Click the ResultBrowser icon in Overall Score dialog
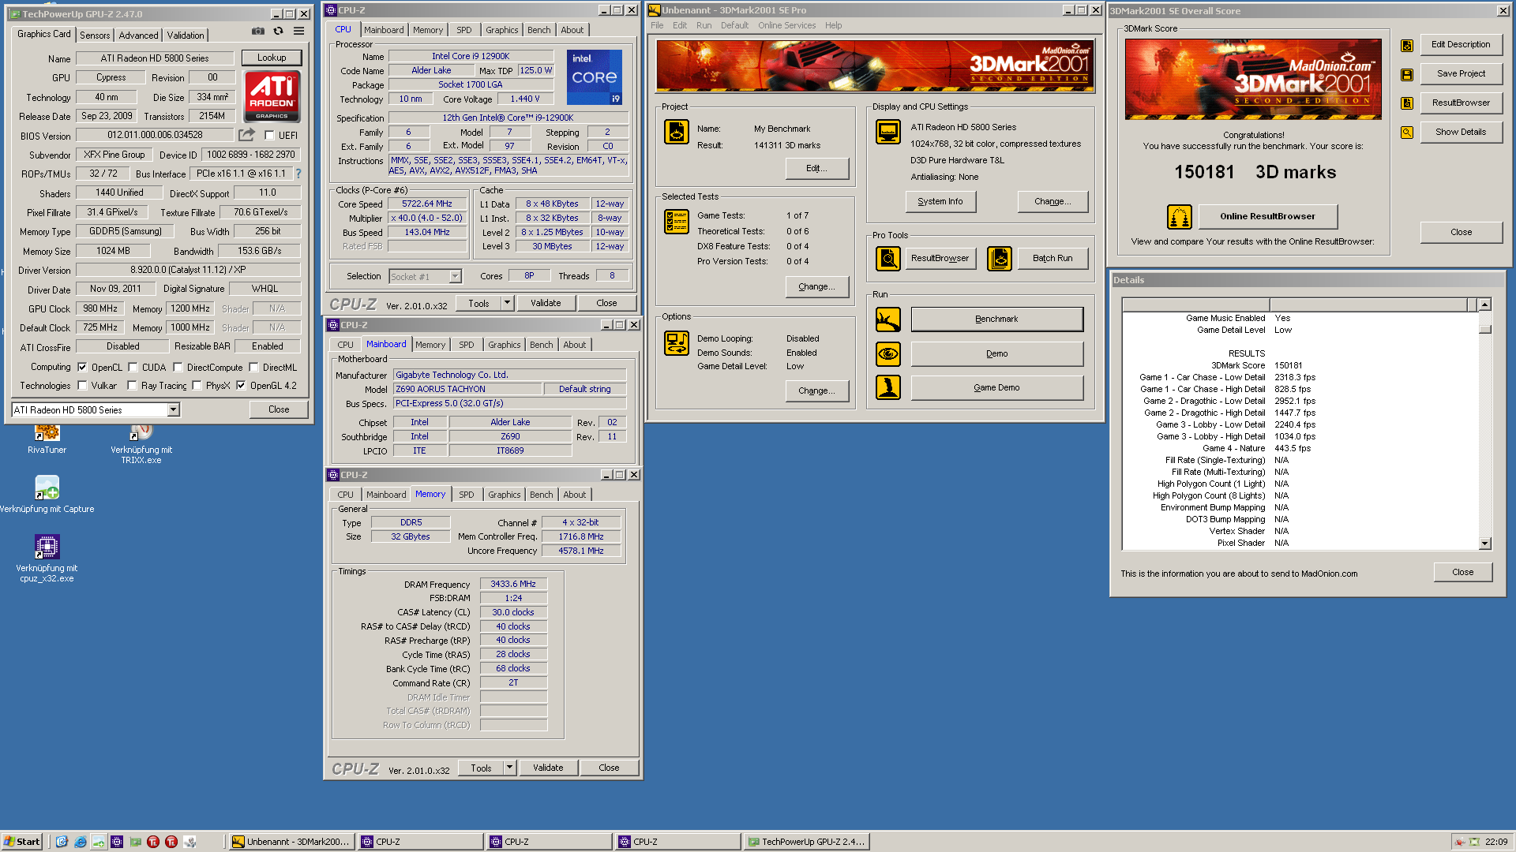1516x852 pixels. (x=1407, y=103)
